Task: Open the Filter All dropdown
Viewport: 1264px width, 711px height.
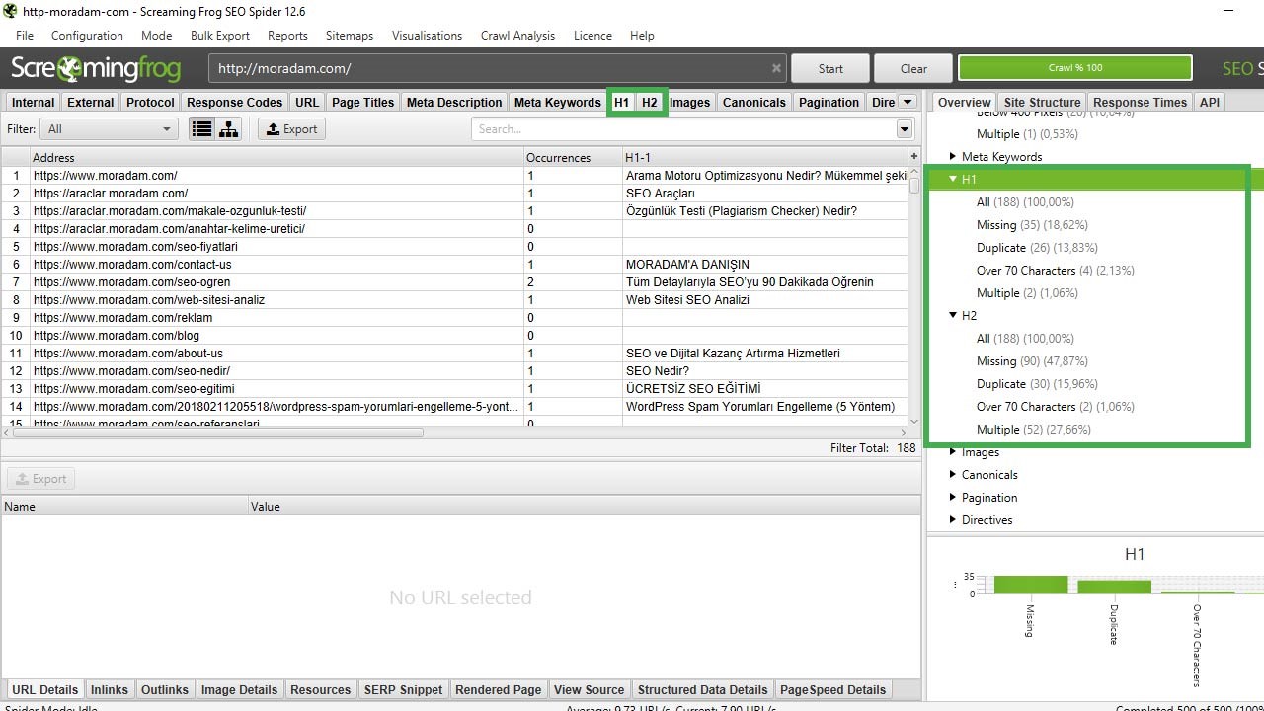Action: [109, 129]
